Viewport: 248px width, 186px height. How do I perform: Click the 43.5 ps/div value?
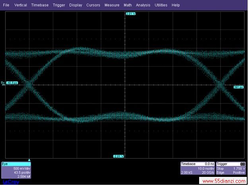pos(22,173)
